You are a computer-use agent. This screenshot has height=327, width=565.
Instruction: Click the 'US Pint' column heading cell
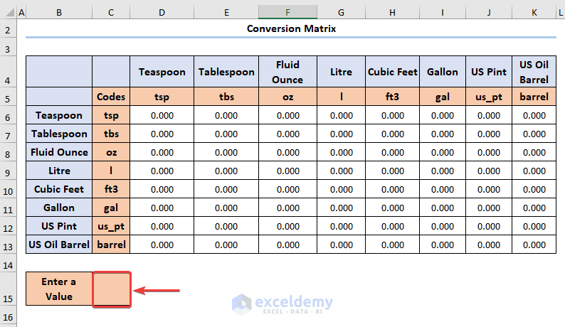click(x=489, y=72)
